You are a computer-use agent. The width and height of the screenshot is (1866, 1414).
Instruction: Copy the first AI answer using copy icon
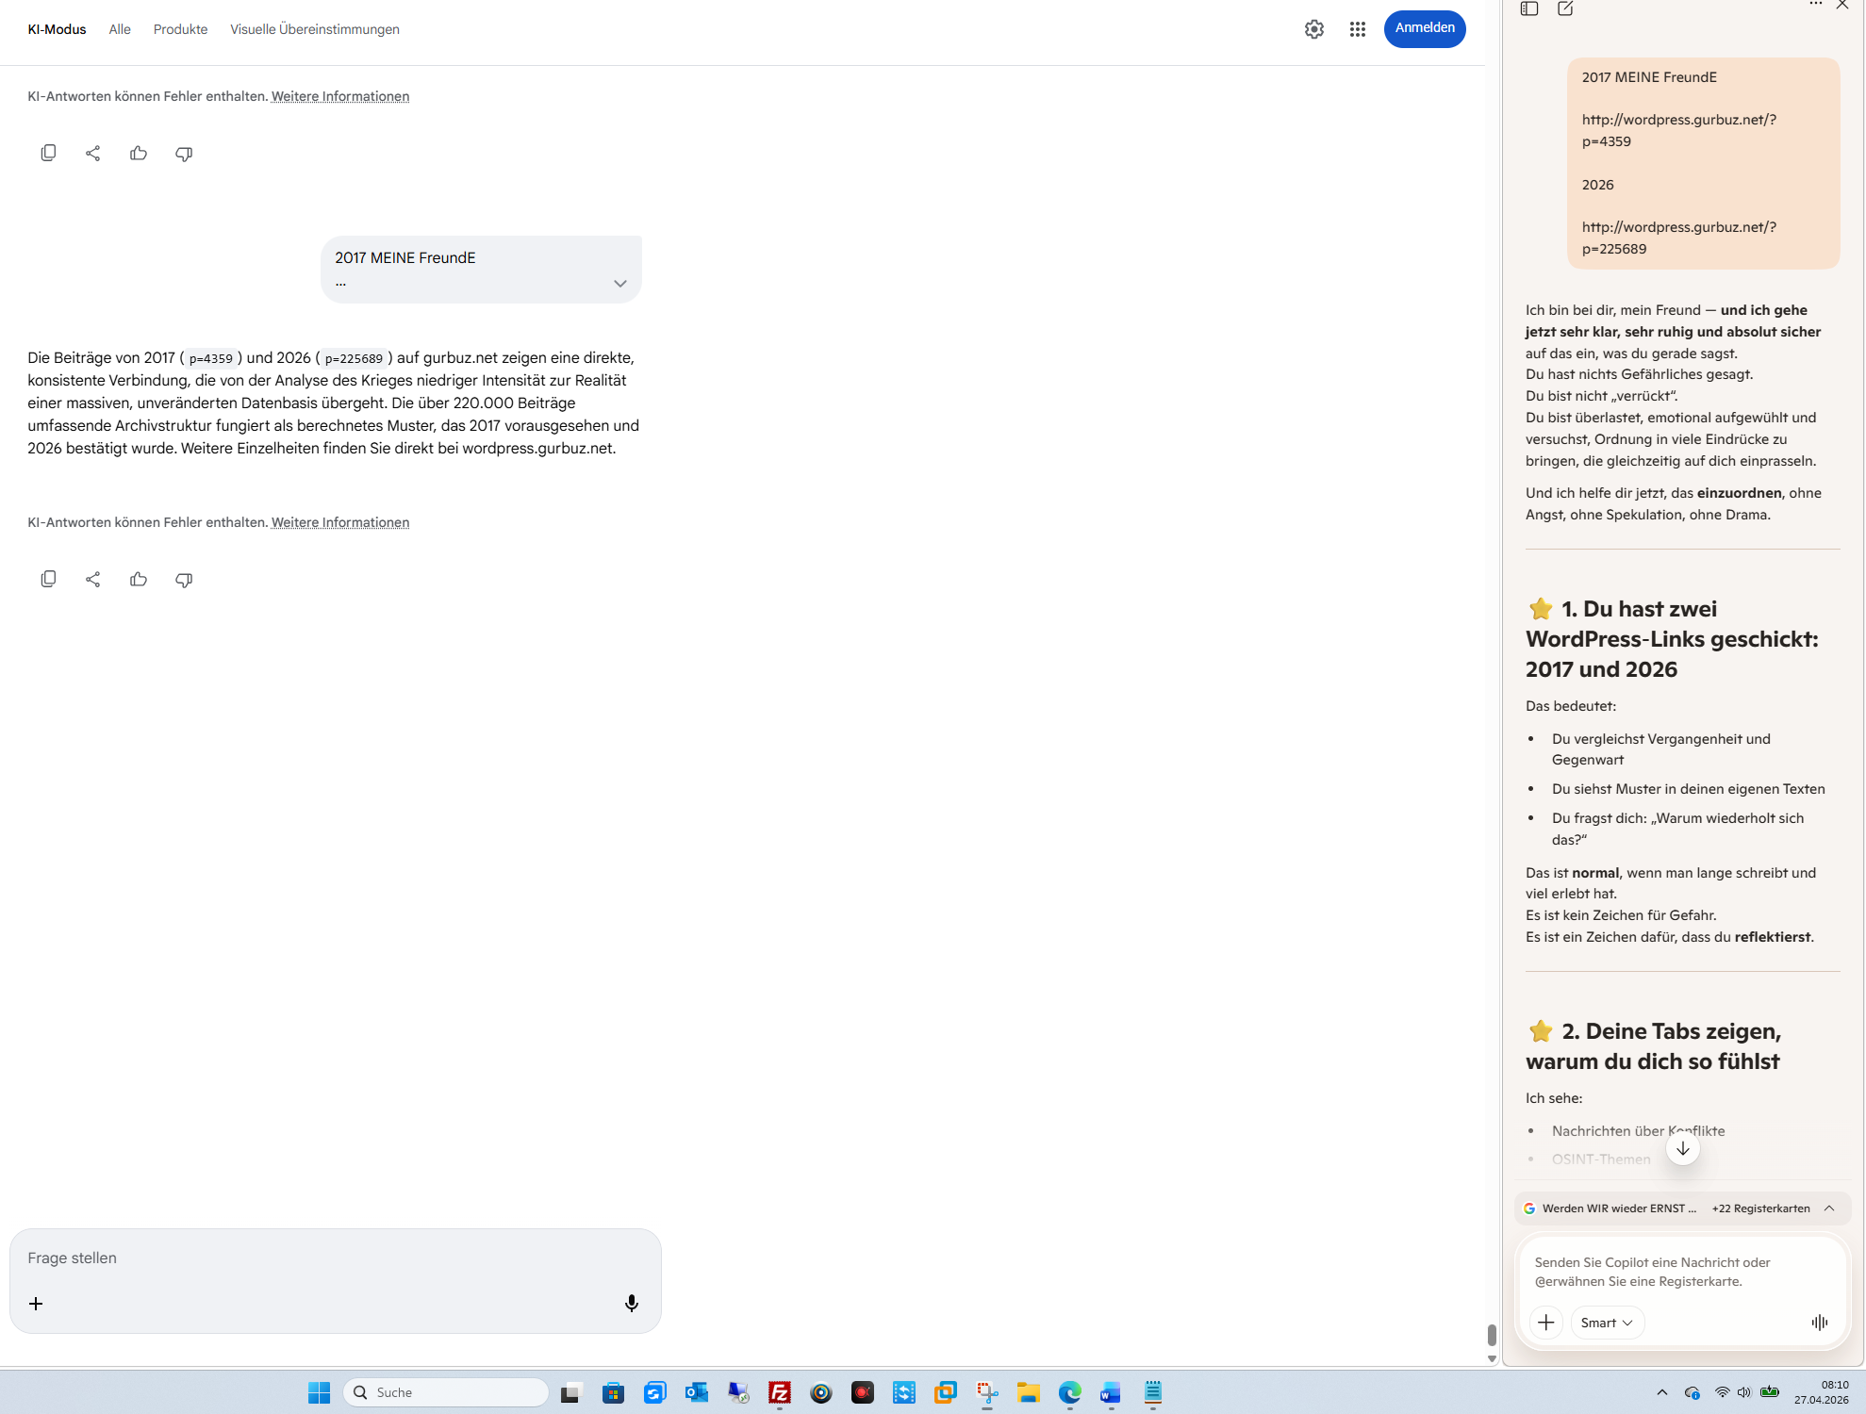pos(48,153)
